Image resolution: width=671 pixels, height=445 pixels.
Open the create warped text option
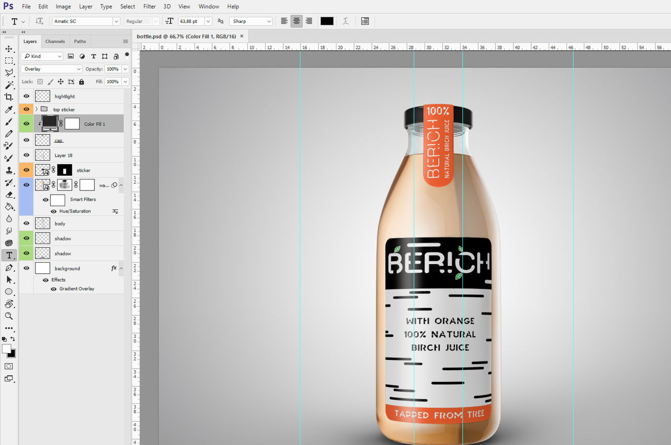346,21
